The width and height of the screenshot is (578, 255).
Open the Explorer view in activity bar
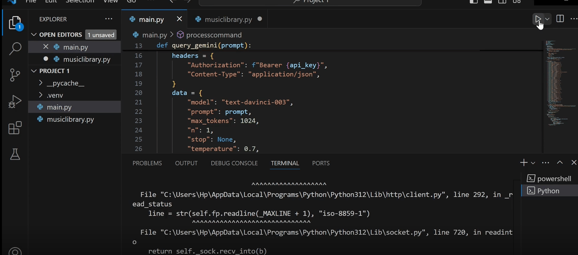15,23
